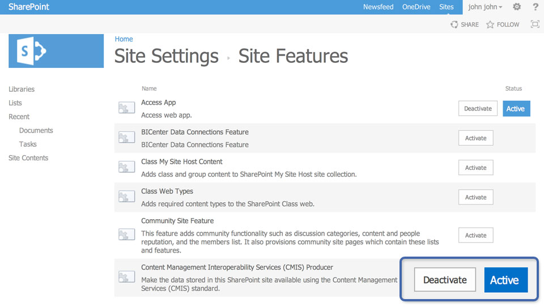Click the focus on content icon
Image resolution: width=544 pixels, height=307 pixels.
click(x=535, y=24)
